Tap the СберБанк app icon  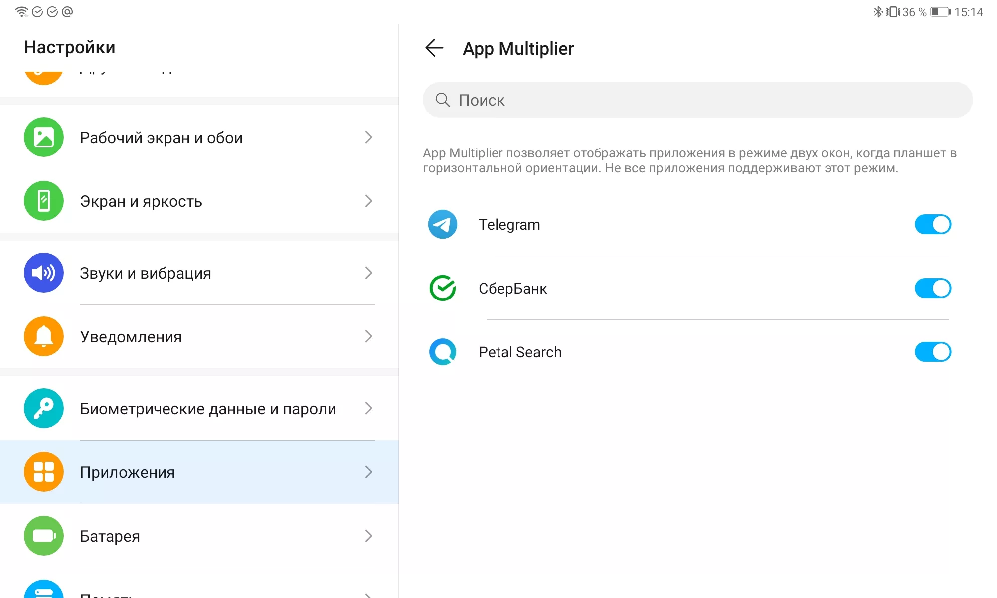pos(443,288)
